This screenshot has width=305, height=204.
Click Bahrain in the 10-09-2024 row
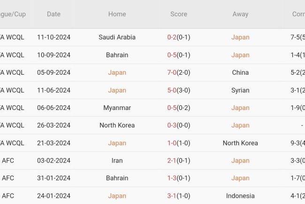click(117, 55)
